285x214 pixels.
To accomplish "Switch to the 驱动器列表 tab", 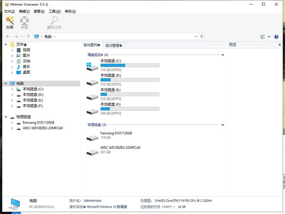I will pos(92,45).
